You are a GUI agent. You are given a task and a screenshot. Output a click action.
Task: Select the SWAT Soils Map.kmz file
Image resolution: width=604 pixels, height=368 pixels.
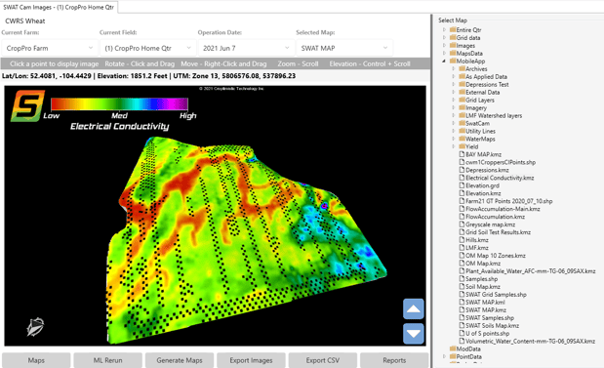492,326
